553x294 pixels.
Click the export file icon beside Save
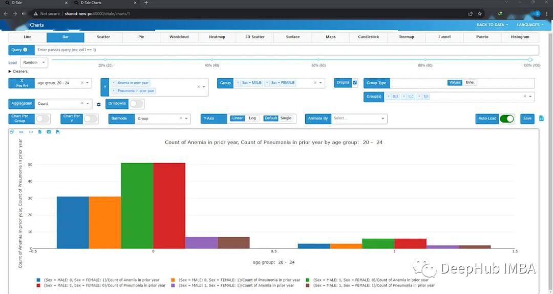point(541,118)
